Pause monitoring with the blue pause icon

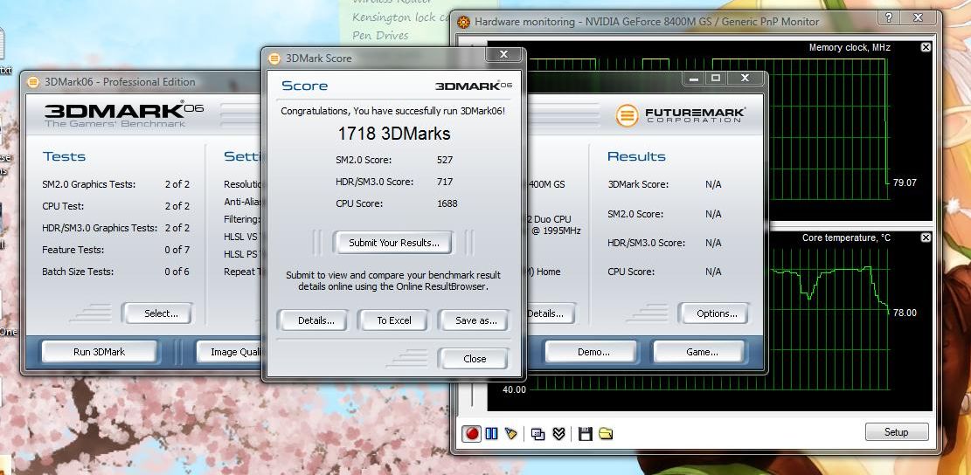point(492,434)
